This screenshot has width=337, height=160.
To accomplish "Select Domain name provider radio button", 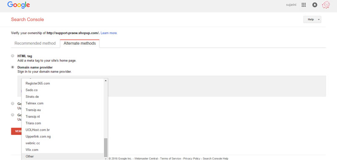I will click(x=13, y=67).
